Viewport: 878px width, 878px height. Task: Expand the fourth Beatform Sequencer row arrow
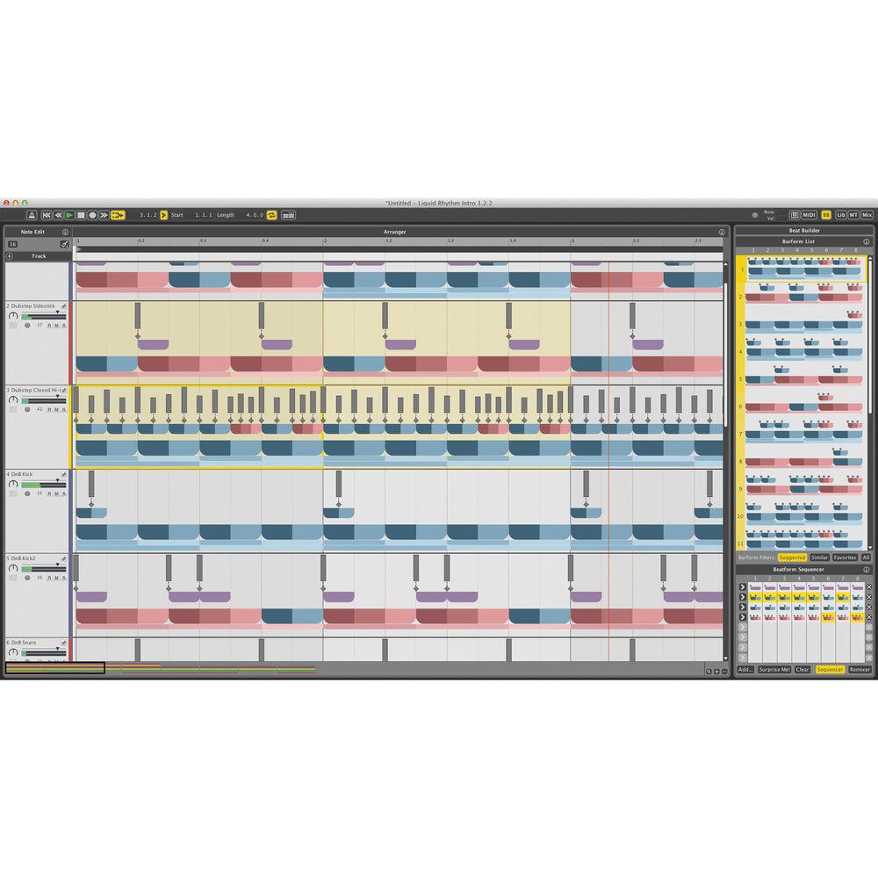click(x=742, y=617)
